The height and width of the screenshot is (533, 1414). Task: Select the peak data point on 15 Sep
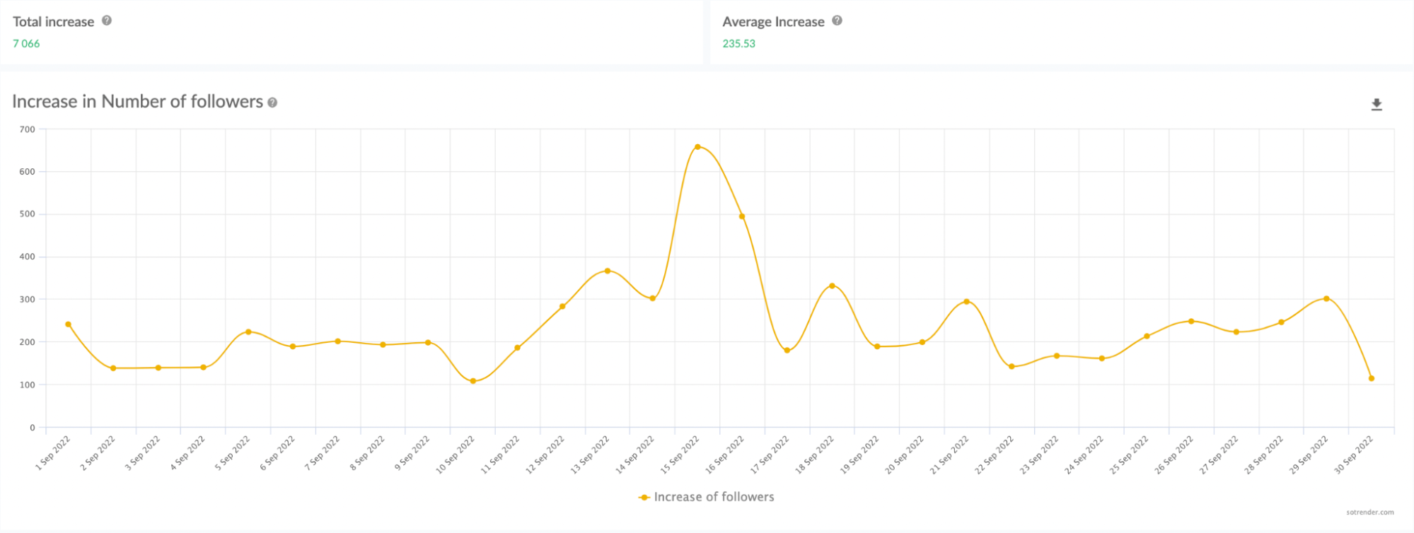click(697, 147)
